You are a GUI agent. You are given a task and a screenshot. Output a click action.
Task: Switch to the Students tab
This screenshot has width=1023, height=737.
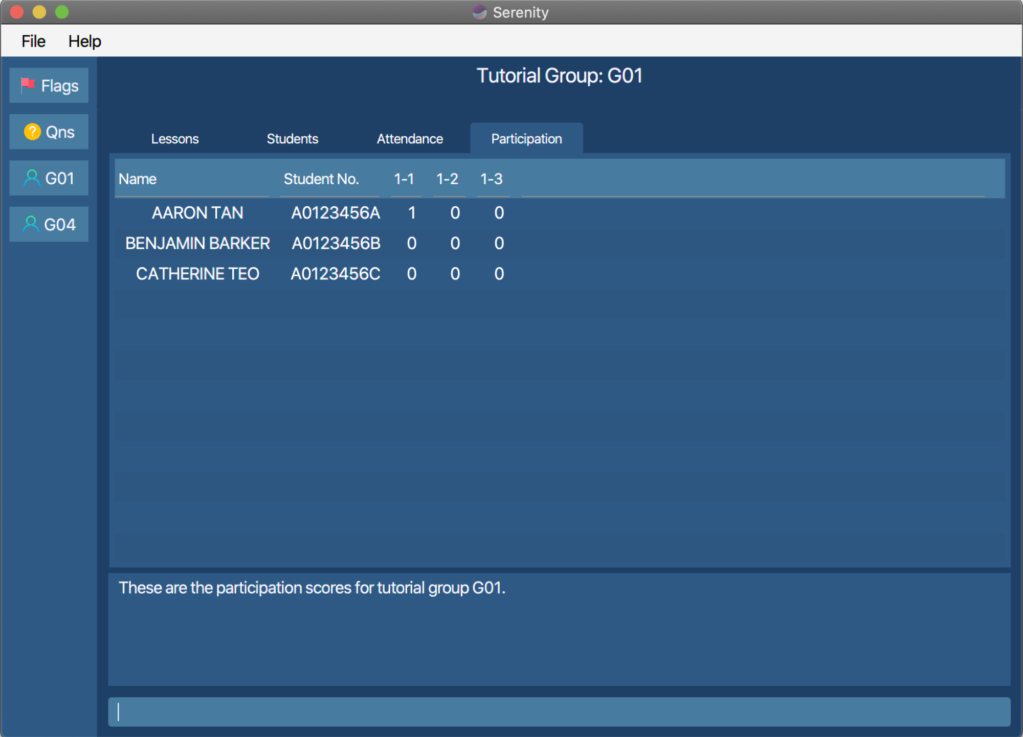[293, 139]
